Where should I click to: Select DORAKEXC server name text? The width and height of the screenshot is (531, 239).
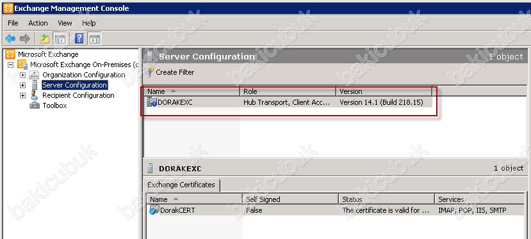(x=175, y=102)
